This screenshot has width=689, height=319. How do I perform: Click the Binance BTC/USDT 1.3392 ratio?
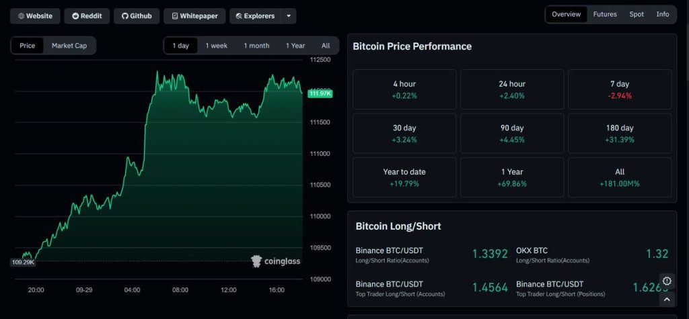490,254
